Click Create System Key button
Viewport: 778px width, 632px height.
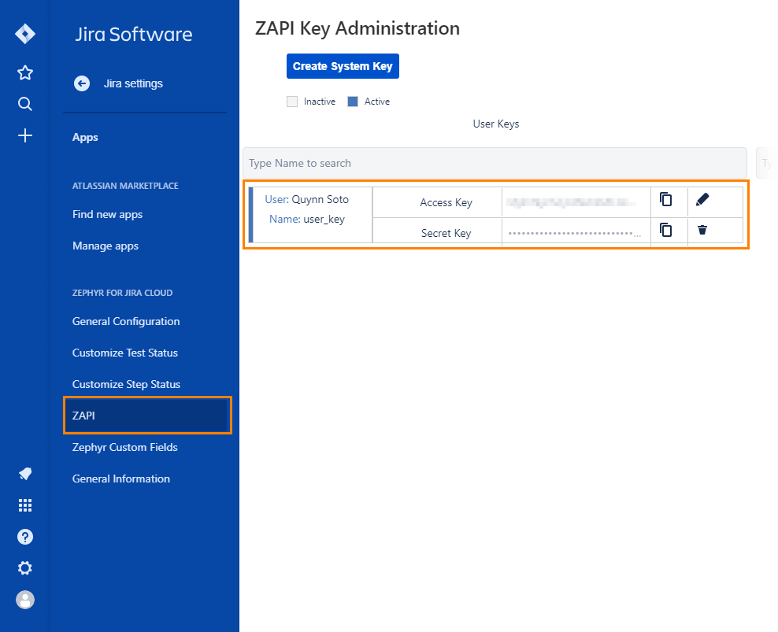pos(343,66)
